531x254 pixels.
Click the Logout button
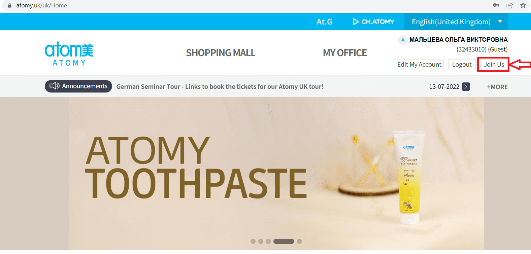pos(462,65)
